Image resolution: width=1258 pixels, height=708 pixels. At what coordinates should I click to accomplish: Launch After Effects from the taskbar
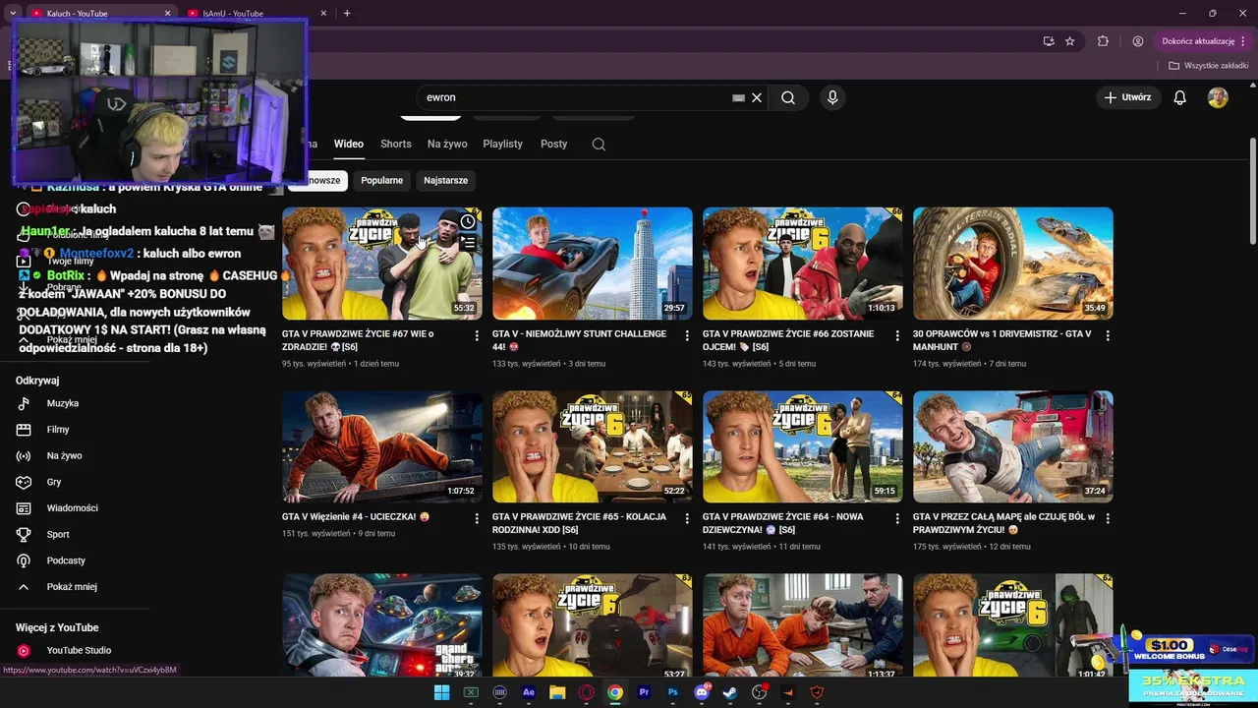(529, 692)
